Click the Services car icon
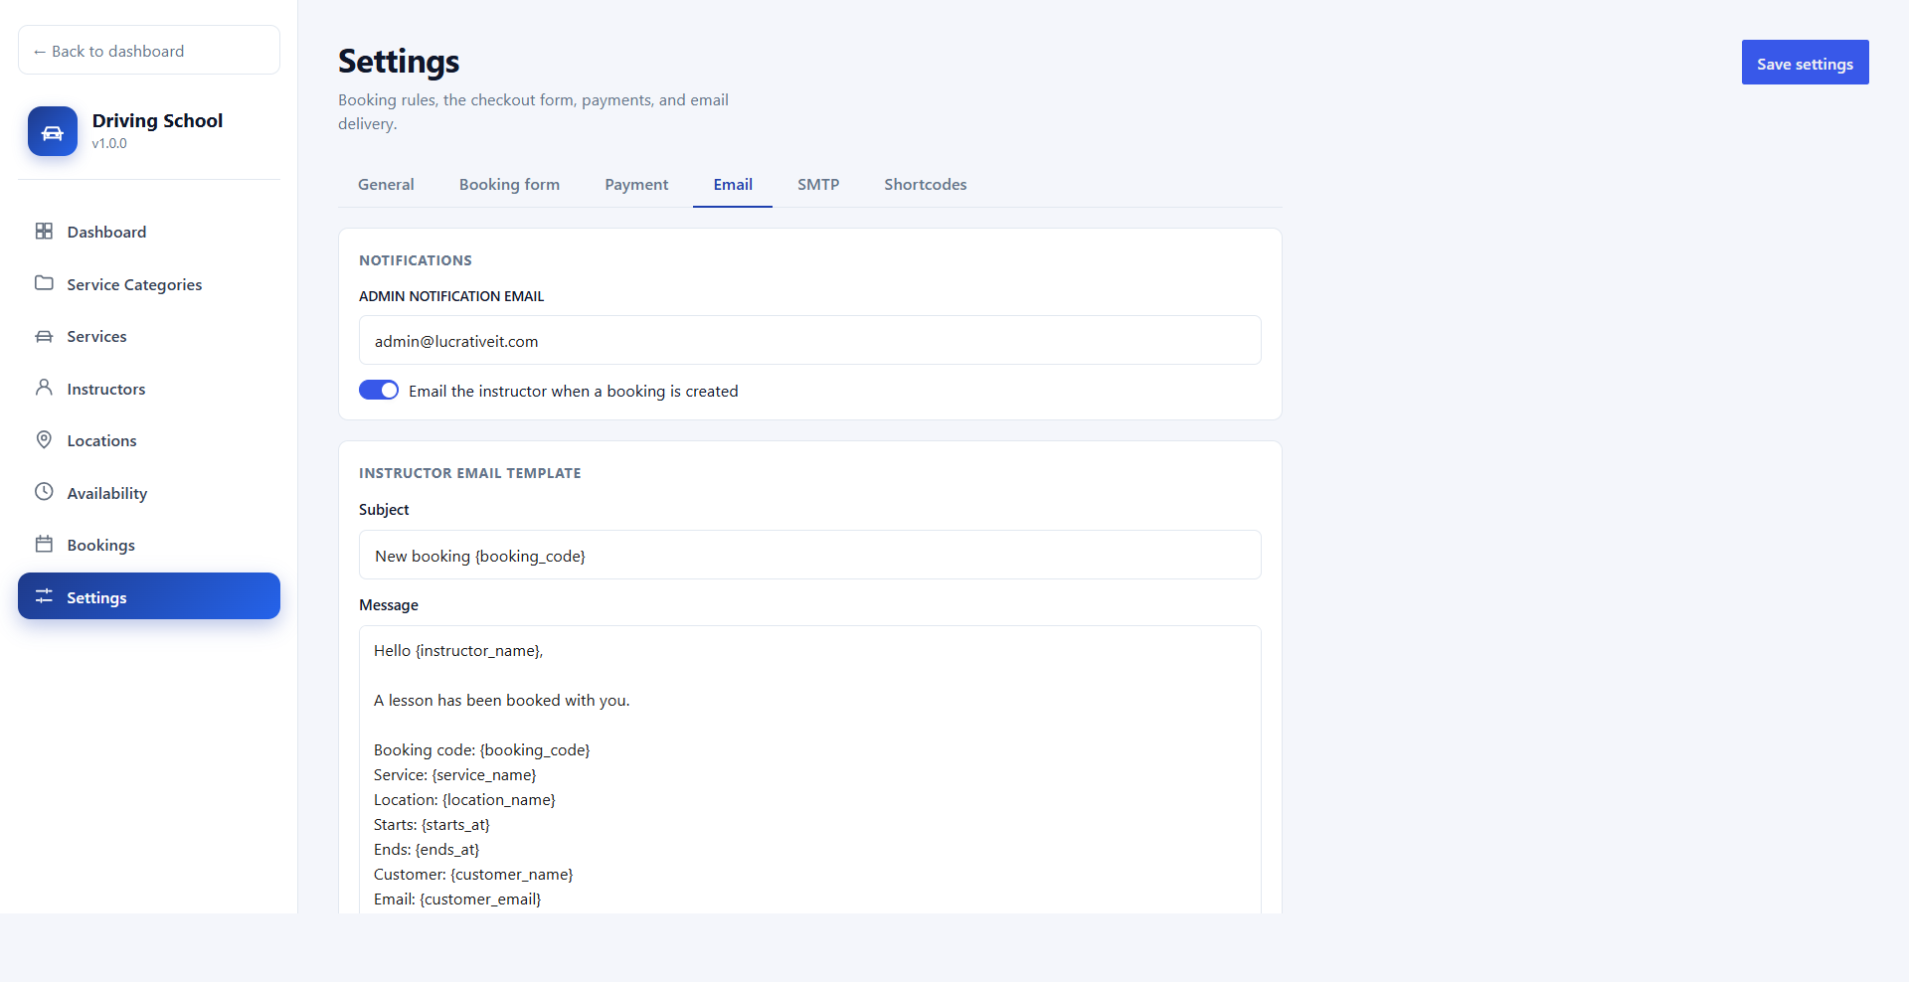This screenshot has height=982, width=1909. point(44,336)
